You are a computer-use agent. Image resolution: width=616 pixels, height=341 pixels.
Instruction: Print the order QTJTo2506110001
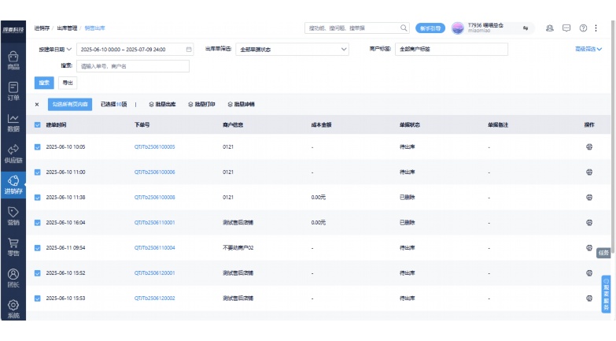pos(589,222)
